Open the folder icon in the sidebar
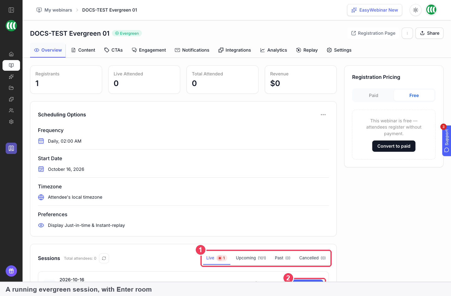Viewport: 451px width, 296px height. (x=11, y=88)
